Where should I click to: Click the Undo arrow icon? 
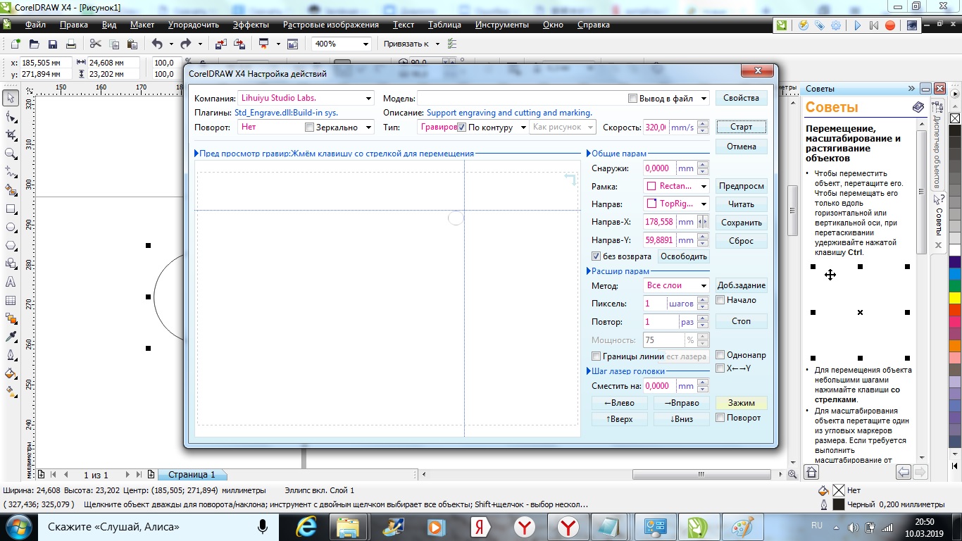[x=156, y=44]
